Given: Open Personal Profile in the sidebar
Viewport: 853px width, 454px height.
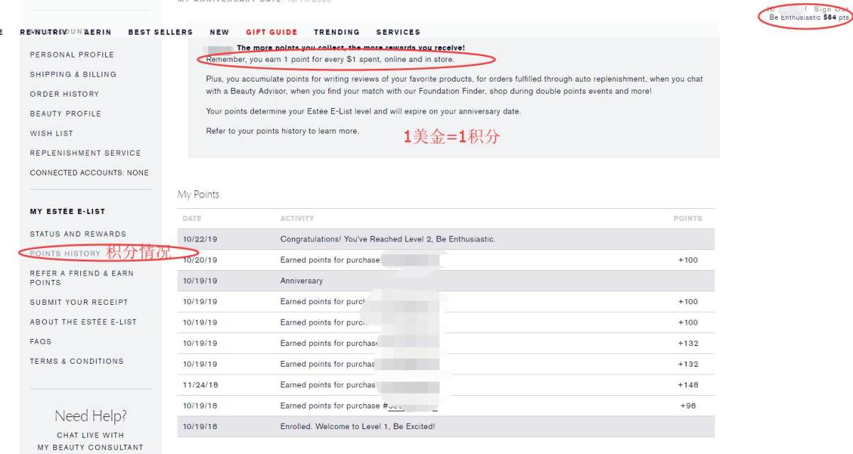Looking at the screenshot, I should pyautogui.click(x=72, y=55).
